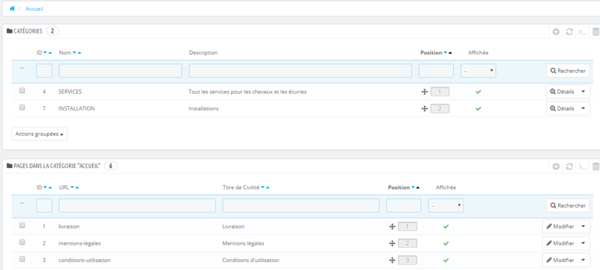Click Modifier for the conditions-utilisation page
This screenshot has height=270, width=600.
pos(560,260)
